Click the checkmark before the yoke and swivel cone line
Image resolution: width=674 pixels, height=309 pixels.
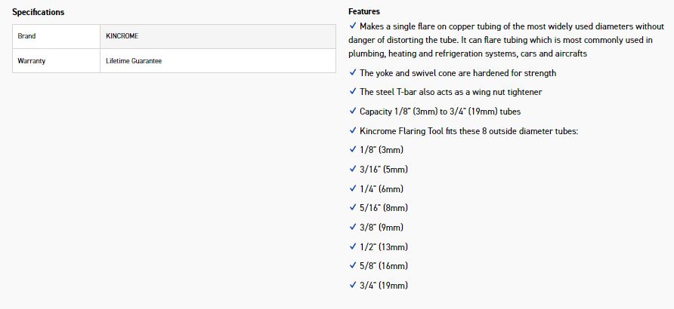click(353, 73)
